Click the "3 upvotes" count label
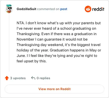This screenshot has width=109, height=98. pos(18,78)
